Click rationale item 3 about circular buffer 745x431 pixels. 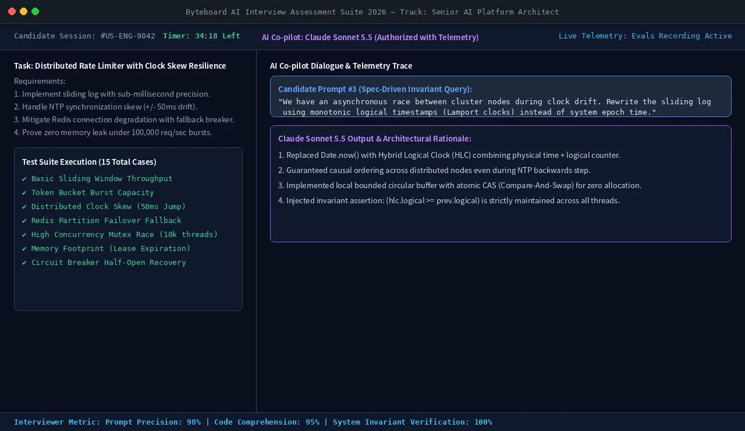(460, 185)
